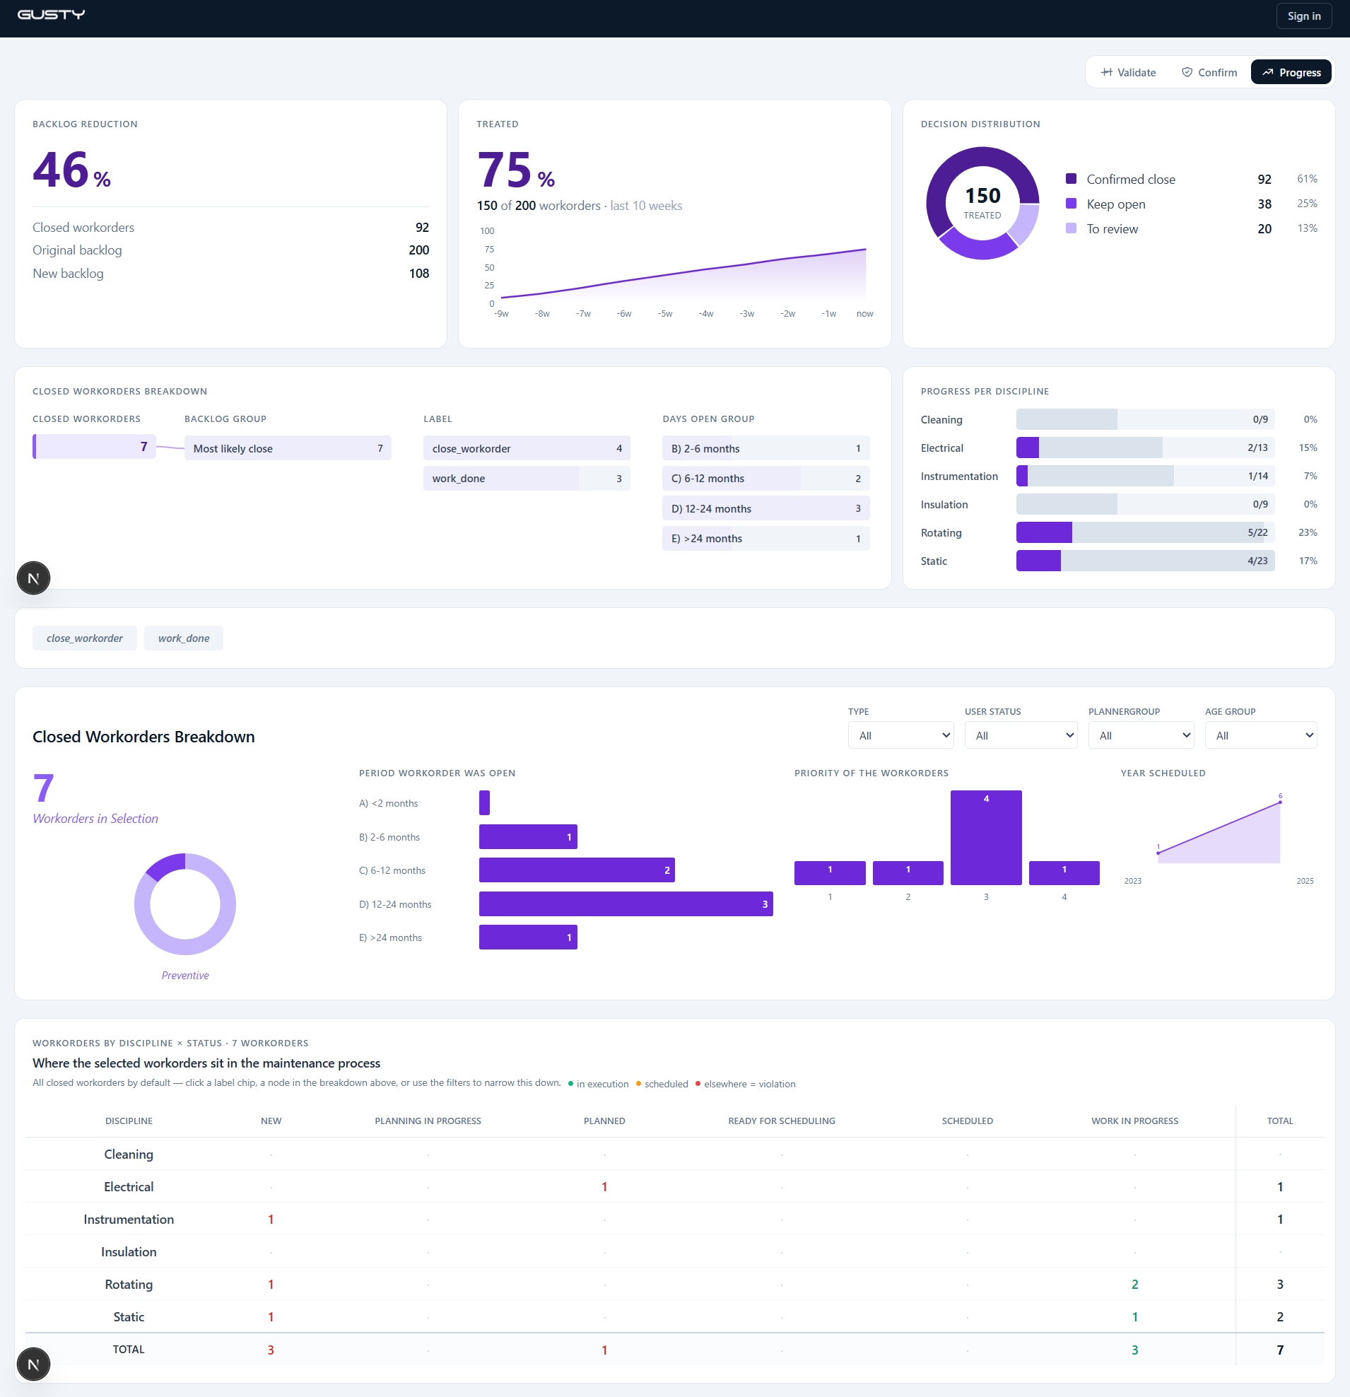The image size is (1350, 1397).
Task: Click the Planning In Progress column header
Action: click(428, 1121)
